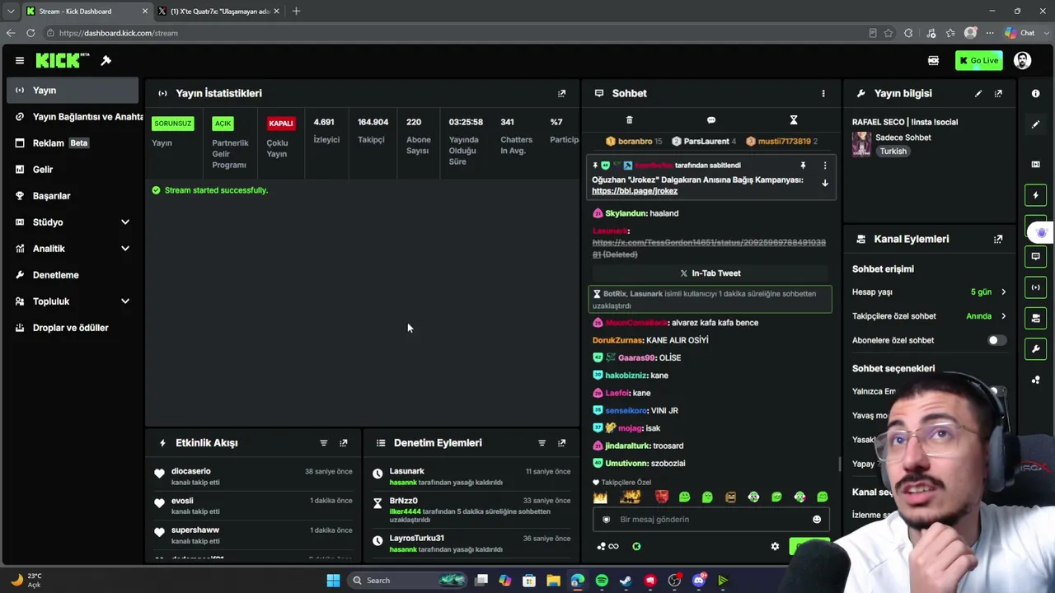Open the profile avatar menu in the header
1055x593 pixels.
pyautogui.click(x=1022, y=60)
